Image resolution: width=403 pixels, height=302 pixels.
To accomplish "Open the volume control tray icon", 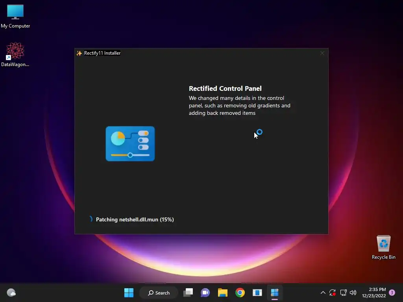I will click(353, 293).
